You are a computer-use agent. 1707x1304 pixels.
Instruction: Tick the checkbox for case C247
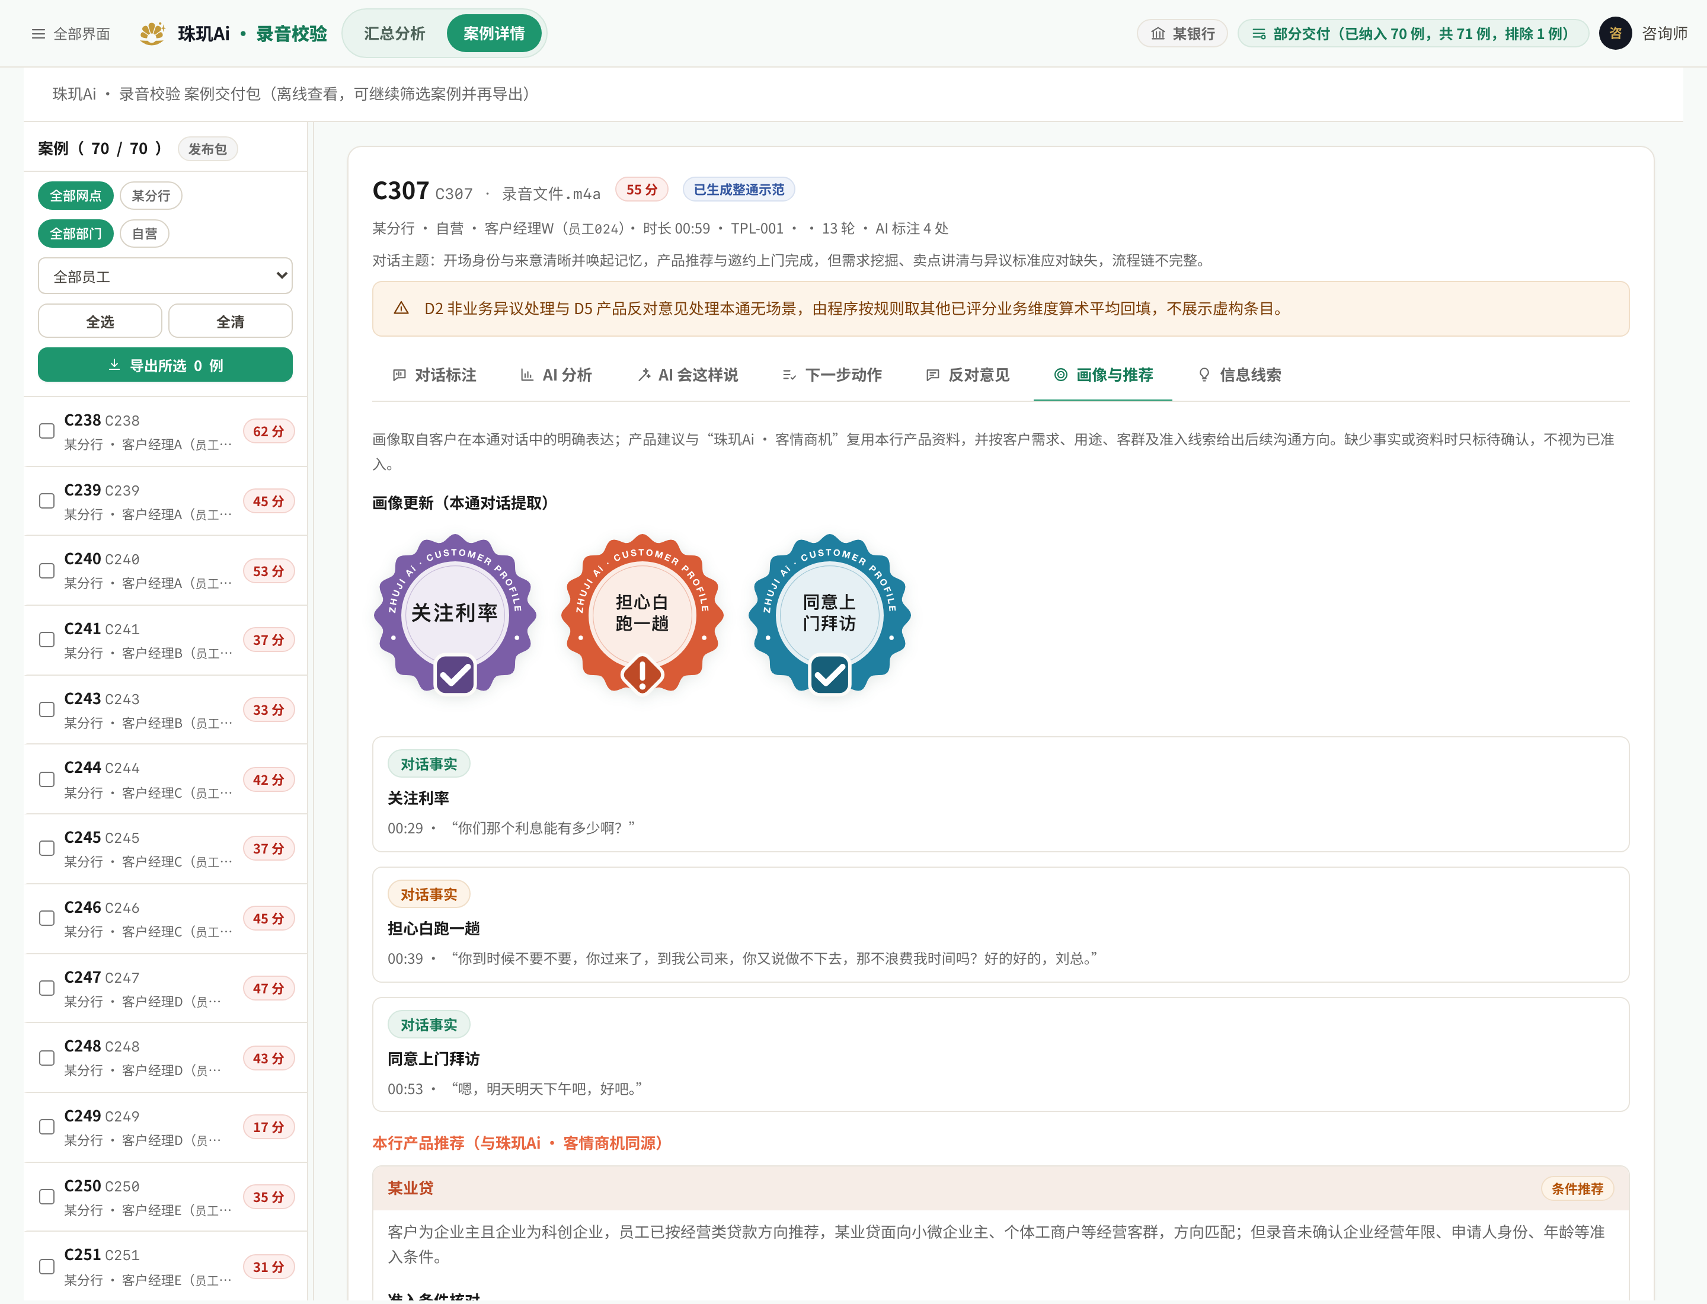47,988
